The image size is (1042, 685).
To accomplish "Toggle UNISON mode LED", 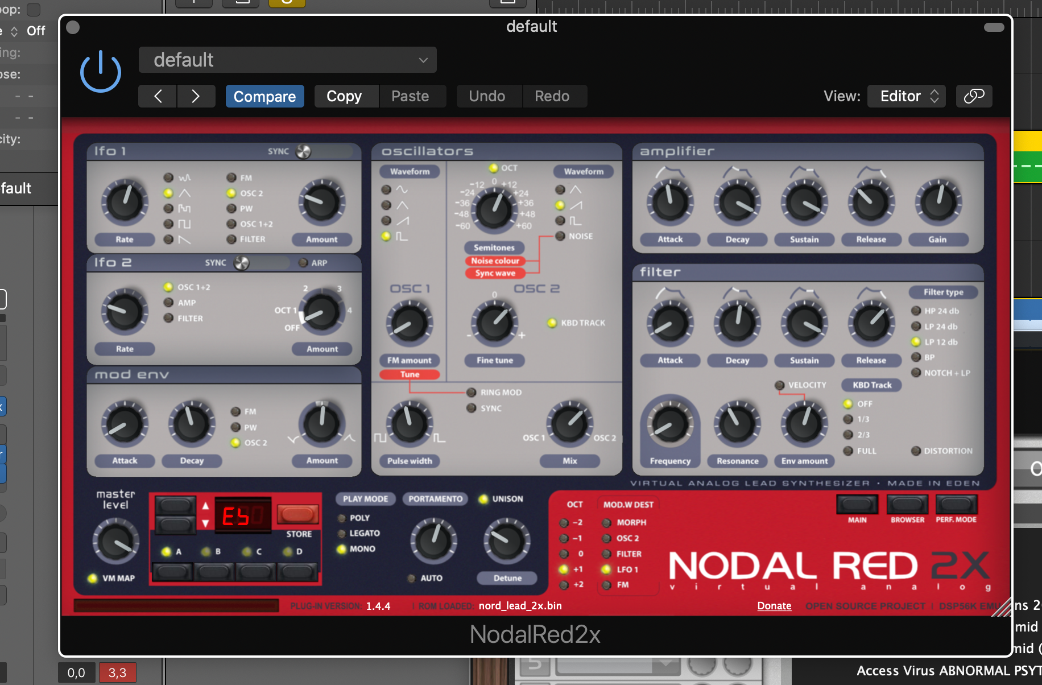I will pos(483,499).
